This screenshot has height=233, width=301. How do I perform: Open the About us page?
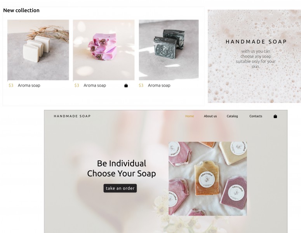(210, 116)
